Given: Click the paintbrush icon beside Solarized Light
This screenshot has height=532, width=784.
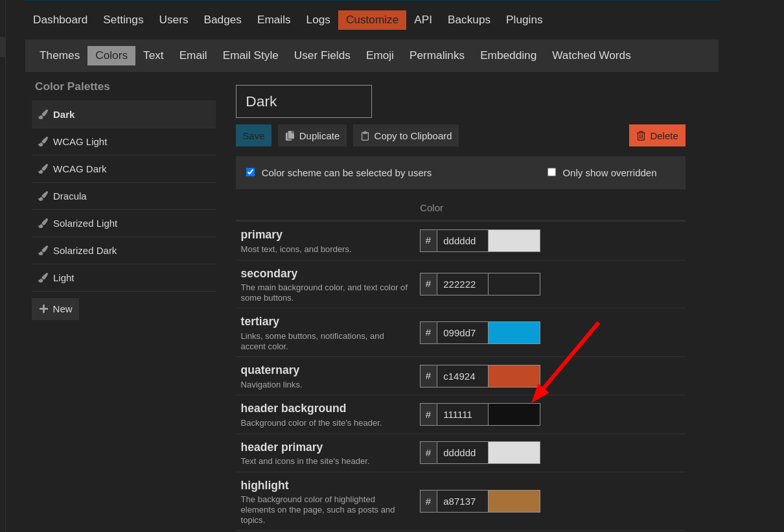Looking at the screenshot, I should 43,223.
